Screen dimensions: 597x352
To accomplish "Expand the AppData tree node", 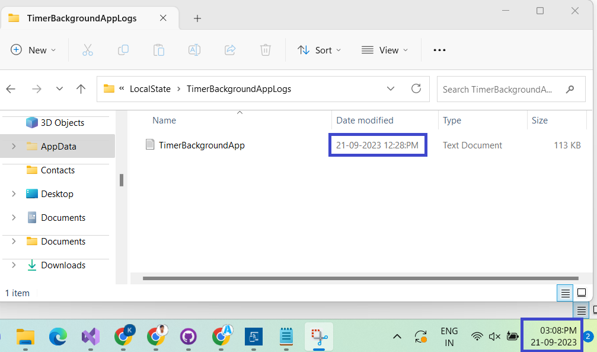I will 14,146.
